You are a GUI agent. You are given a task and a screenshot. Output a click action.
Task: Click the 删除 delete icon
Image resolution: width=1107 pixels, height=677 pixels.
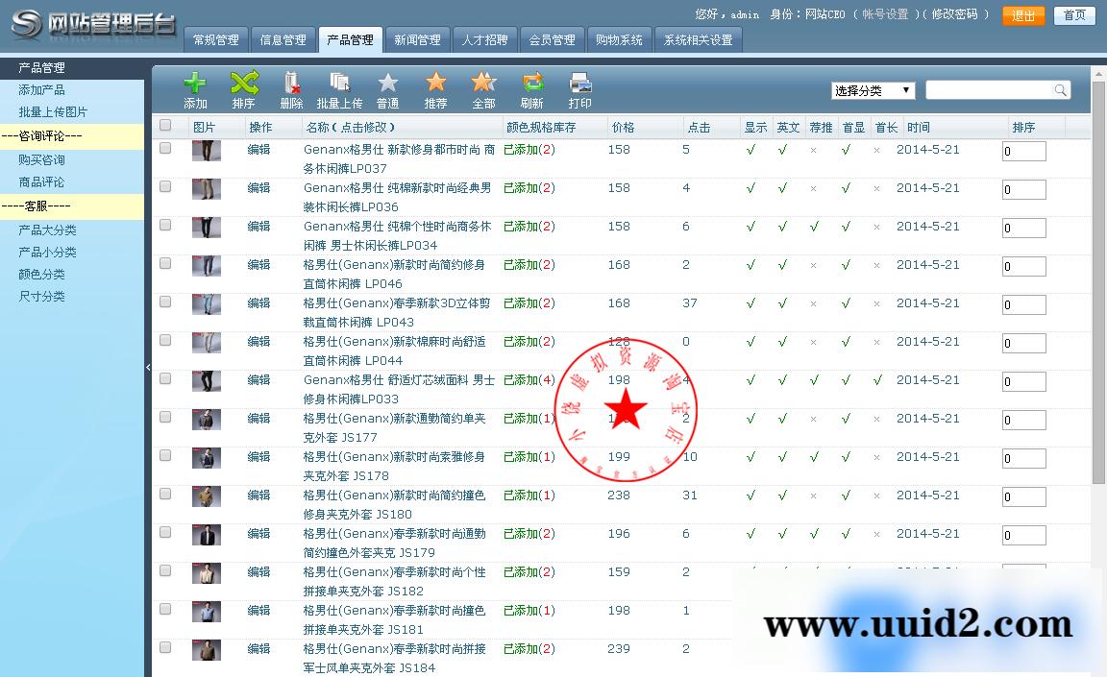(291, 85)
